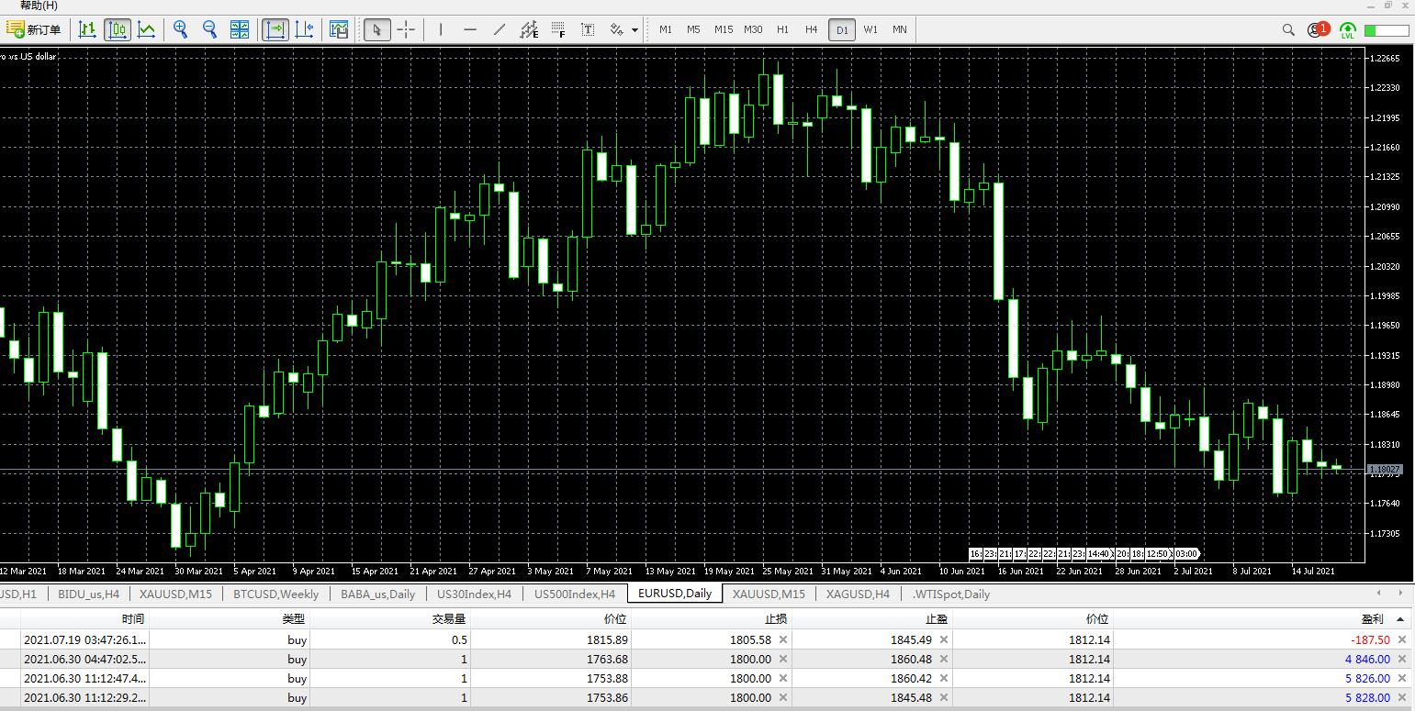Remove stop loss 1805.58

tap(782, 639)
